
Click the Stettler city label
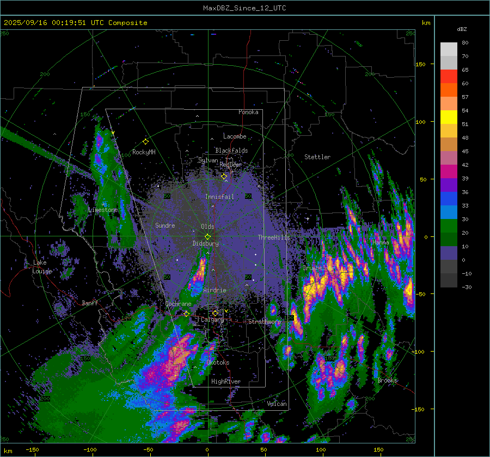tap(317, 157)
